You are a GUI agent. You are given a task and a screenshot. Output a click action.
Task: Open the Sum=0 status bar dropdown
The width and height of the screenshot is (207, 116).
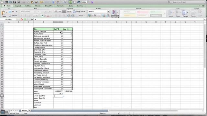118,113
